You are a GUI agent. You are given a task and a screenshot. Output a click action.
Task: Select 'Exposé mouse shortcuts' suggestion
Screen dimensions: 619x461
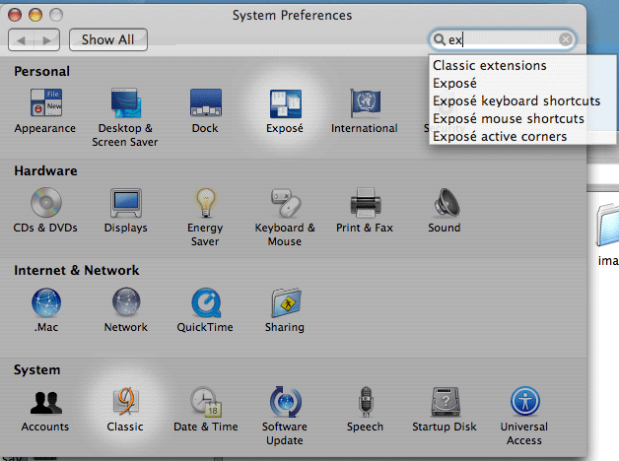coord(522,119)
